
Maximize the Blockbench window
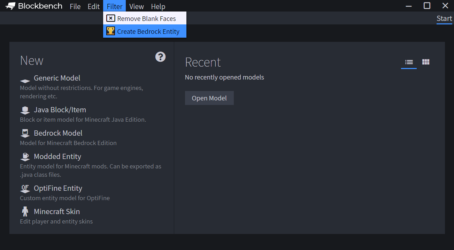[427, 6]
